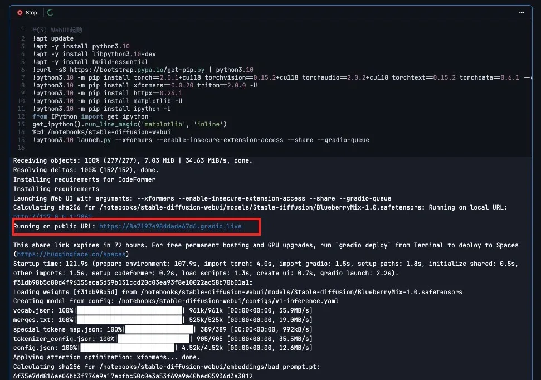Click the special_tokens_map.json progress bar
The height and width of the screenshot is (380, 541).
[159, 329]
